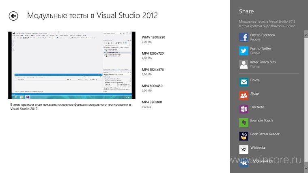Choose Почта text in share targets
308x173 pixels.
[x=255, y=80]
